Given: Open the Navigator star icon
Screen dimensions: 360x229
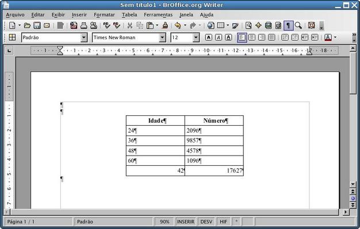Looking at the screenshot, I should pyautogui.click(x=258, y=25).
